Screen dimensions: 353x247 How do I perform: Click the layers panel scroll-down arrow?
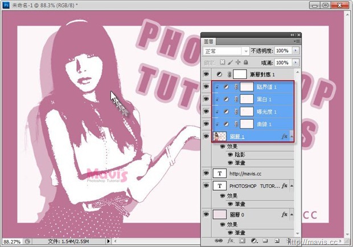pyautogui.click(x=298, y=233)
